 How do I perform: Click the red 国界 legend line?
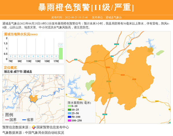coord(7,120)
